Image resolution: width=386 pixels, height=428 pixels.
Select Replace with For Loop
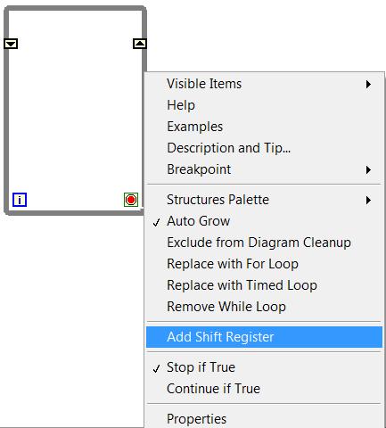click(x=264, y=264)
